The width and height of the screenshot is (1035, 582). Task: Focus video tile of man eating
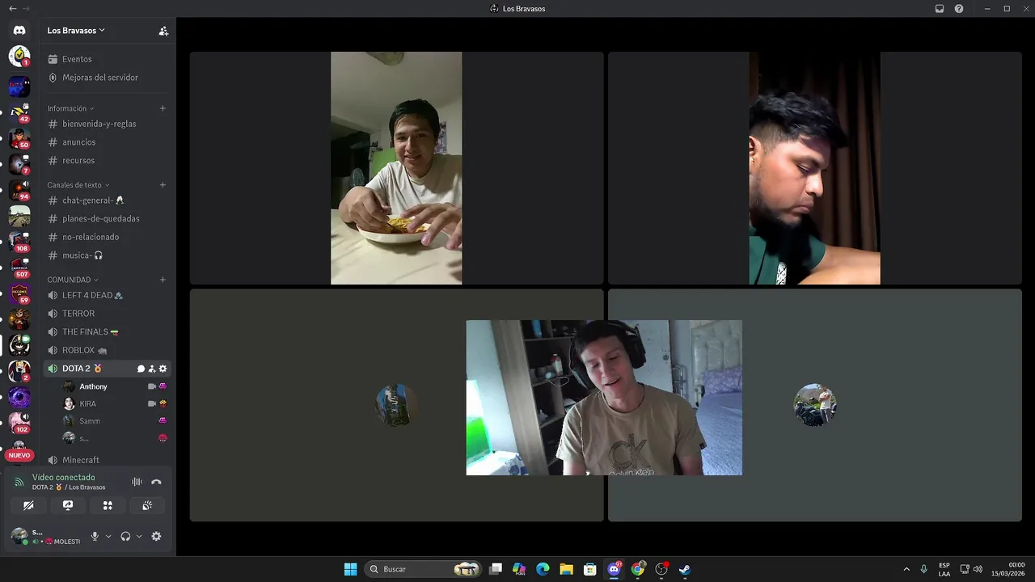point(396,168)
